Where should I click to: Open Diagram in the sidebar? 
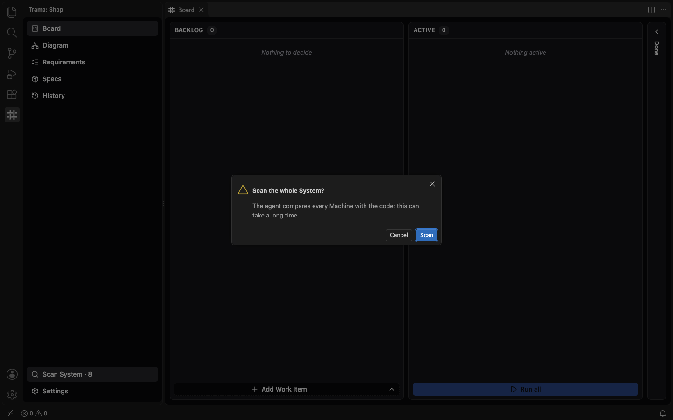point(92,45)
